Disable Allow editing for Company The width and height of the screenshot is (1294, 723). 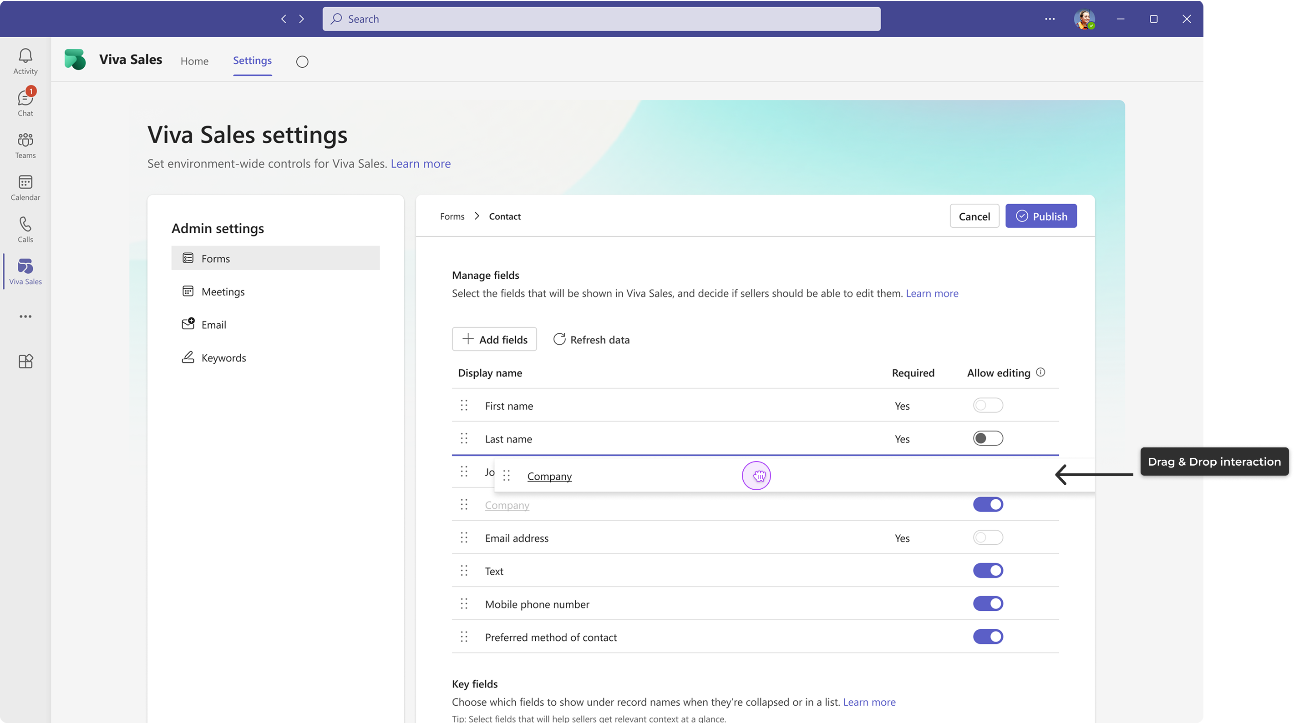[988, 505]
